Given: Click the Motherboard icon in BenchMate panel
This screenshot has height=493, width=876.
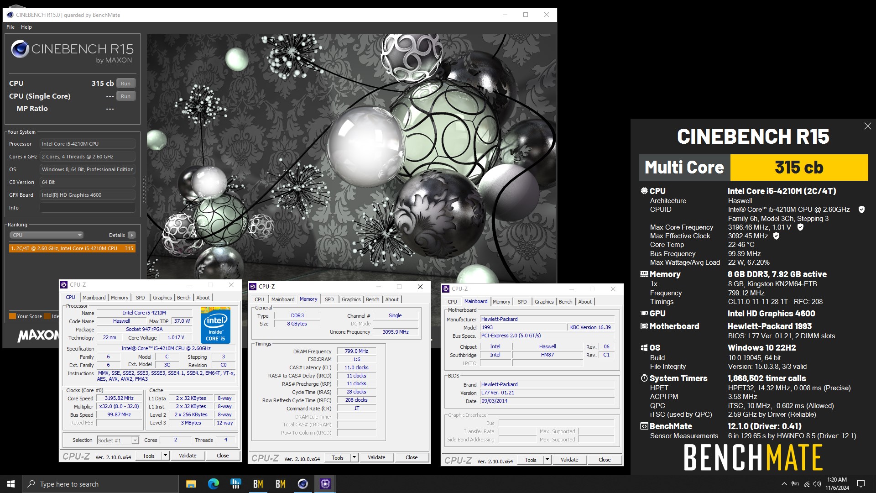Looking at the screenshot, I should click(644, 326).
